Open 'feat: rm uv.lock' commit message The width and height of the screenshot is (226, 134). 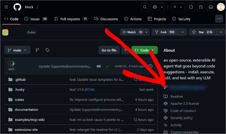tap(97, 120)
